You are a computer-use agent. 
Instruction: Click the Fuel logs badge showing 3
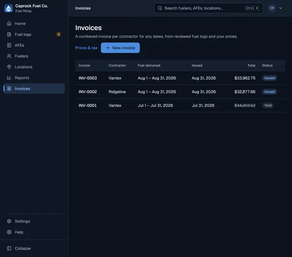tap(58, 34)
